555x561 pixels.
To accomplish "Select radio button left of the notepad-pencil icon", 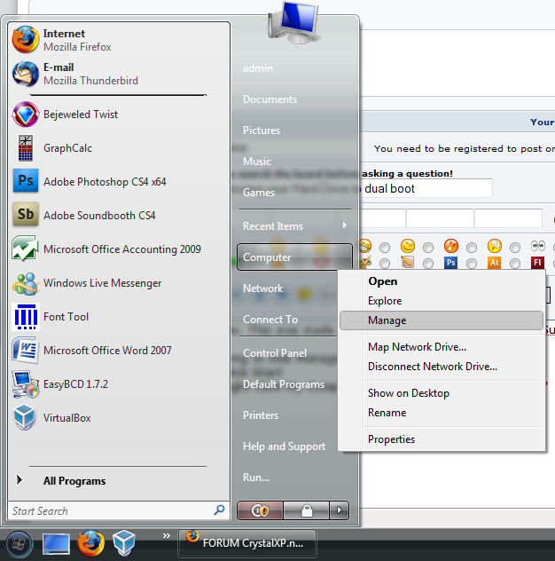I will point(385,264).
